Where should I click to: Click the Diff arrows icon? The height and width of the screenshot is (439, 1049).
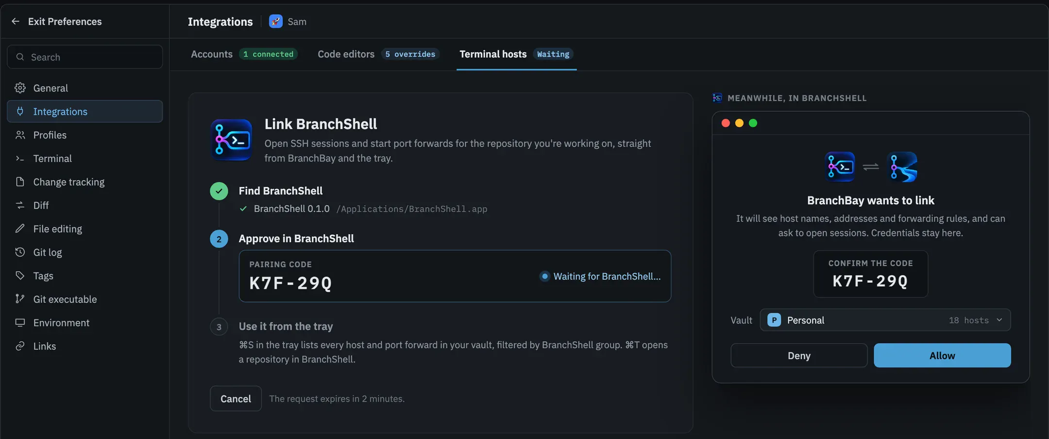pos(20,205)
